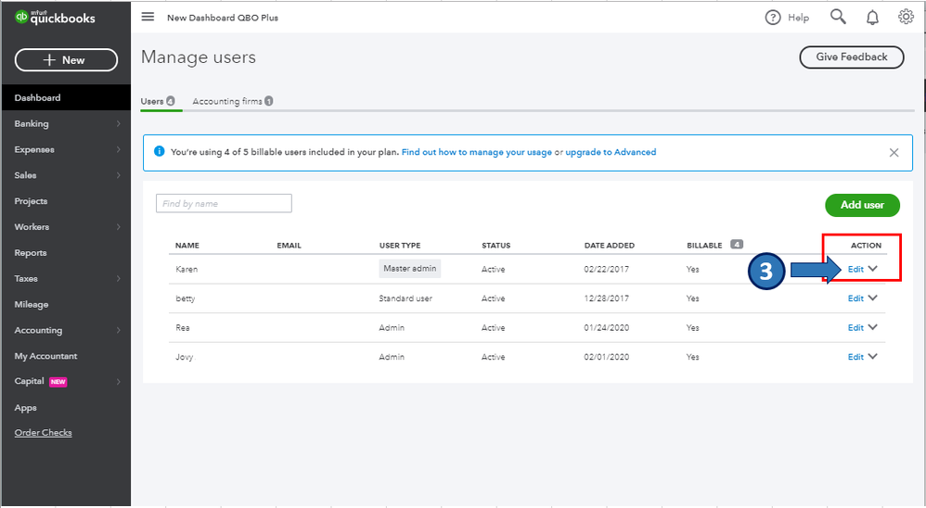Expand the action dropdown arrow for Jovy

tap(873, 357)
